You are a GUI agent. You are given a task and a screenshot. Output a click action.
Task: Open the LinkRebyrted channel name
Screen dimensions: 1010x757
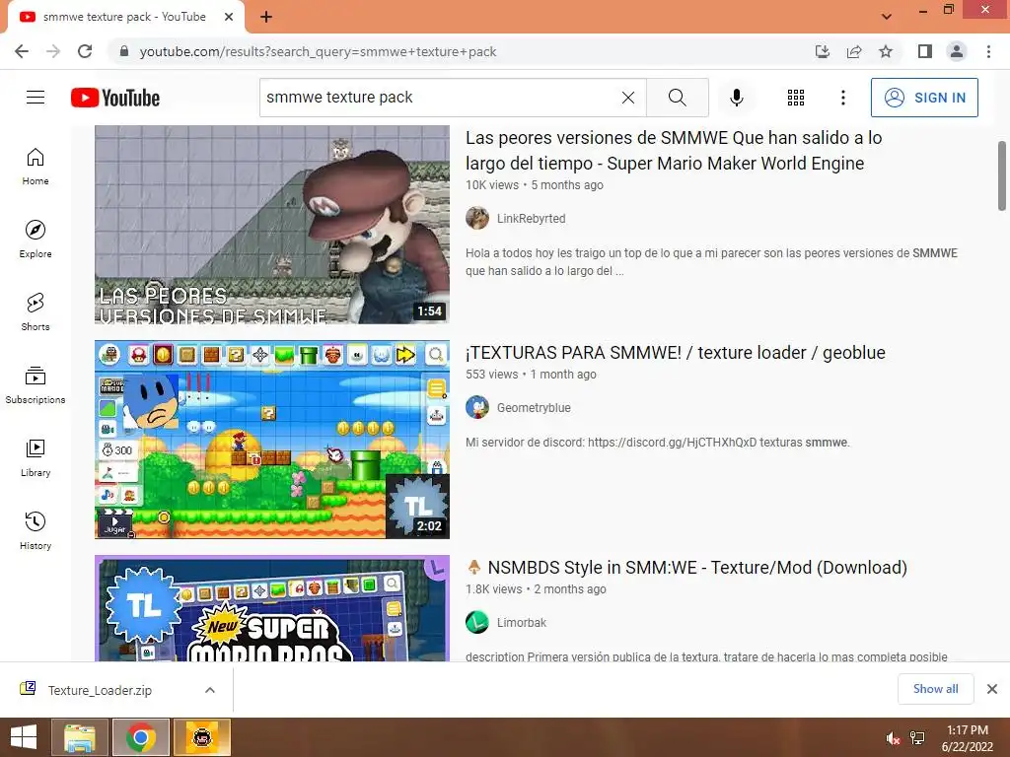pyautogui.click(x=531, y=218)
